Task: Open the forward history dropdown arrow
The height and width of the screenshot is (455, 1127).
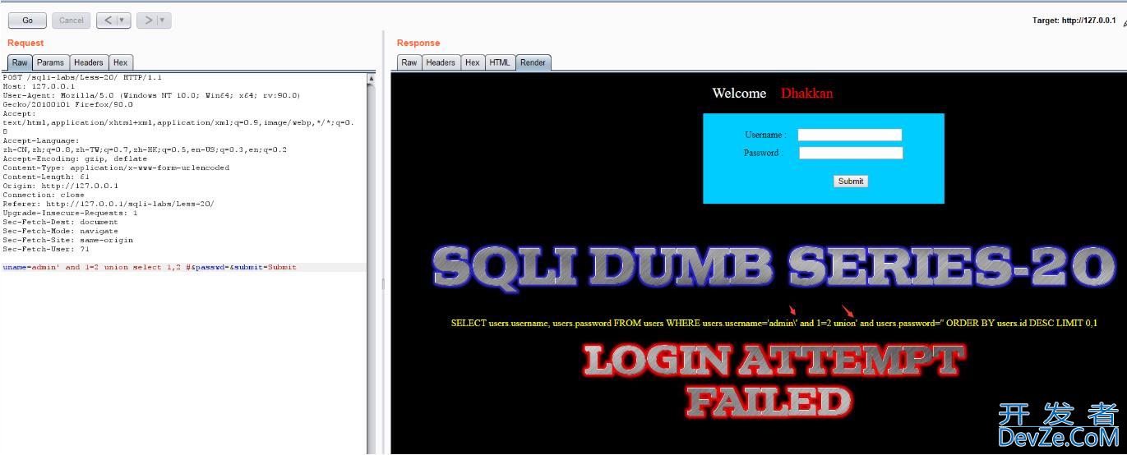Action: click(164, 21)
